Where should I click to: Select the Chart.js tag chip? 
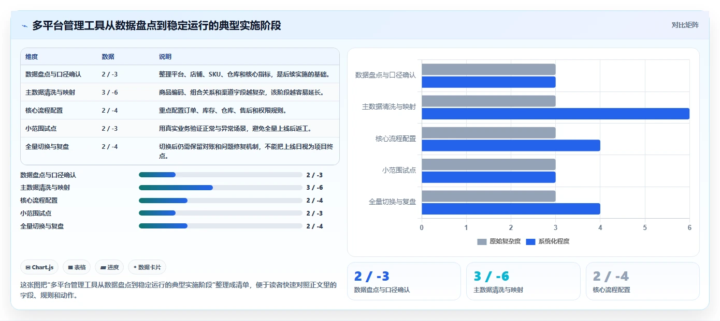(x=40, y=267)
